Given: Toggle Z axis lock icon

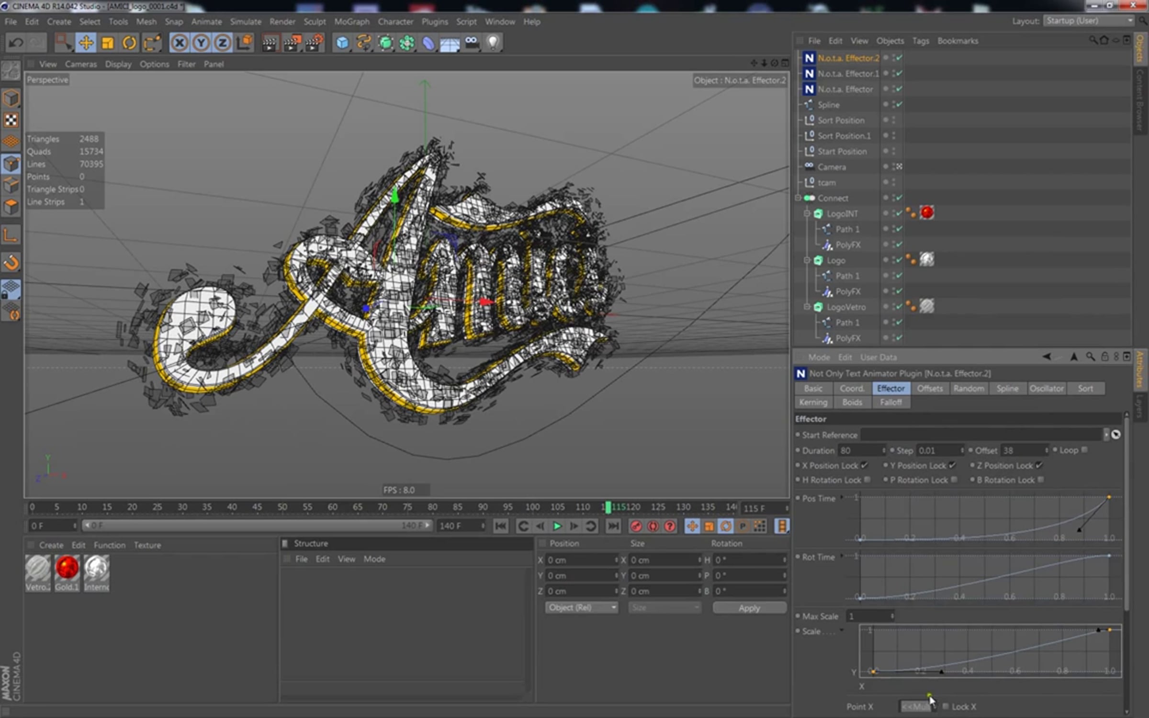Looking at the screenshot, I should pyautogui.click(x=223, y=43).
